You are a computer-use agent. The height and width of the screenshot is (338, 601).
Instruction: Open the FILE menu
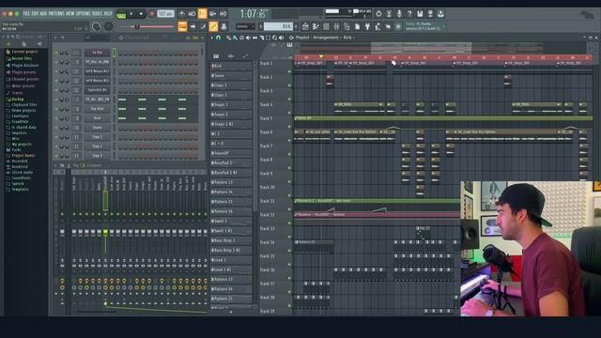pos(26,13)
